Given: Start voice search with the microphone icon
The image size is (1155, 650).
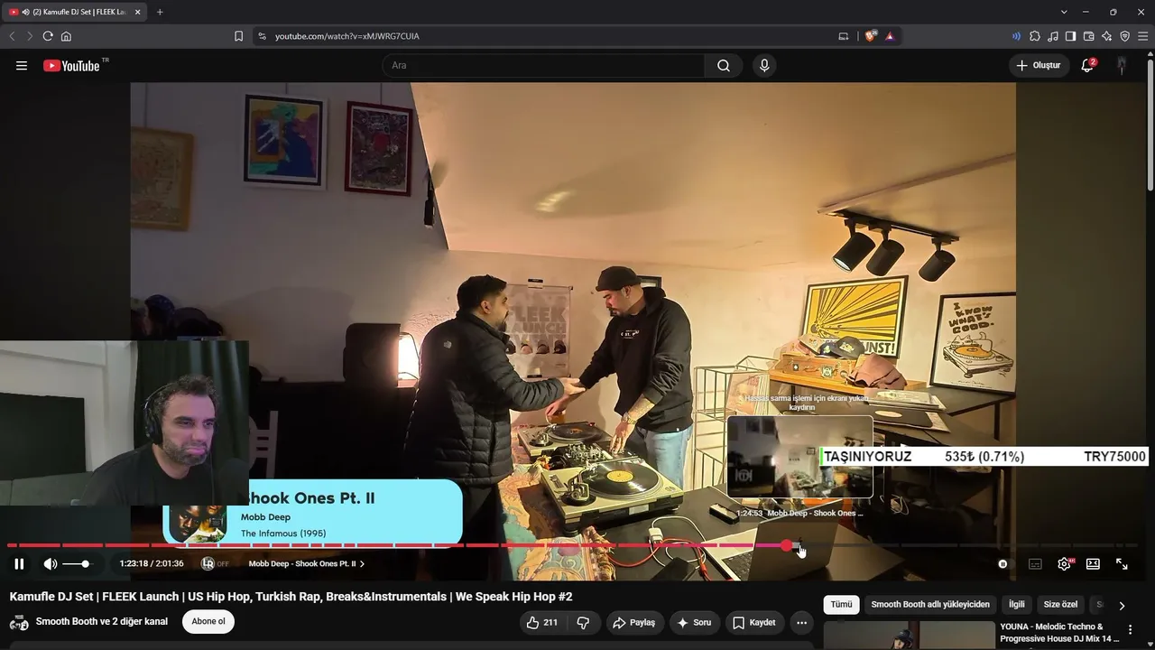Looking at the screenshot, I should pyautogui.click(x=764, y=66).
